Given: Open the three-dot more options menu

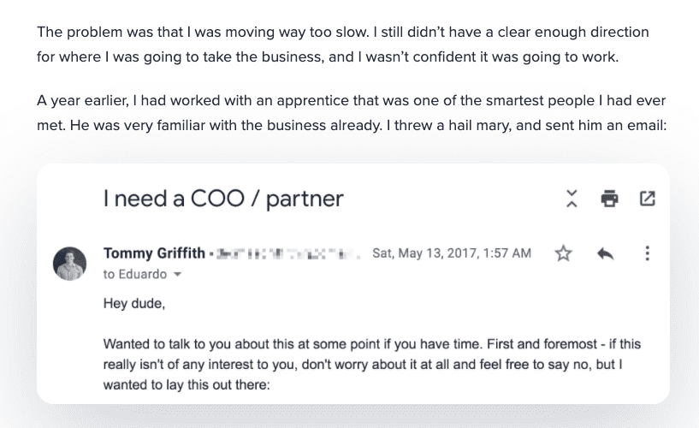Looking at the screenshot, I should (x=648, y=253).
